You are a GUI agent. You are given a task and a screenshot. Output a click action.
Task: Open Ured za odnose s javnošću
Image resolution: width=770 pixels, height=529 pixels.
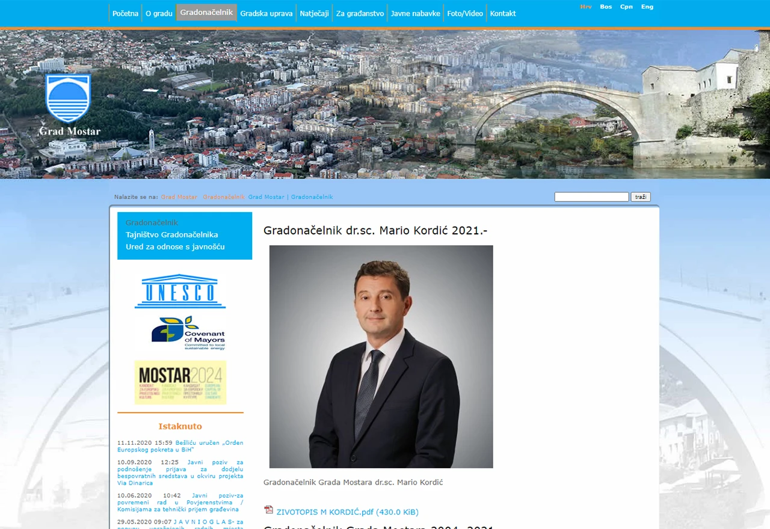[175, 246]
